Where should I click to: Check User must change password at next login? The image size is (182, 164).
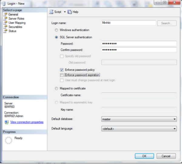click(62, 80)
